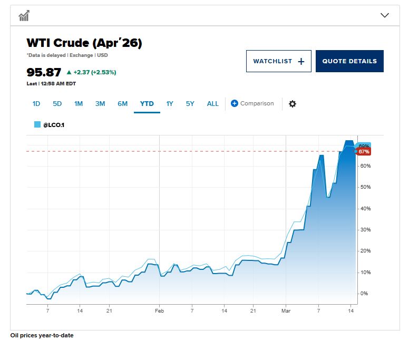Switch to the 3M range

click(100, 104)
